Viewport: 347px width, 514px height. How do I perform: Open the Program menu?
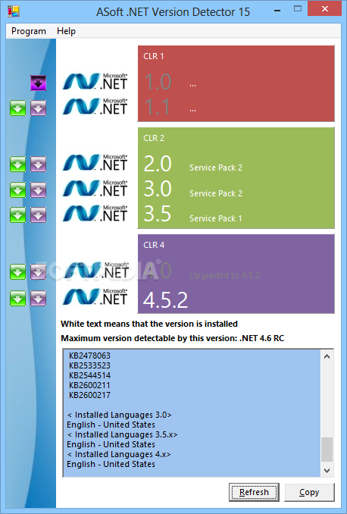29,31
